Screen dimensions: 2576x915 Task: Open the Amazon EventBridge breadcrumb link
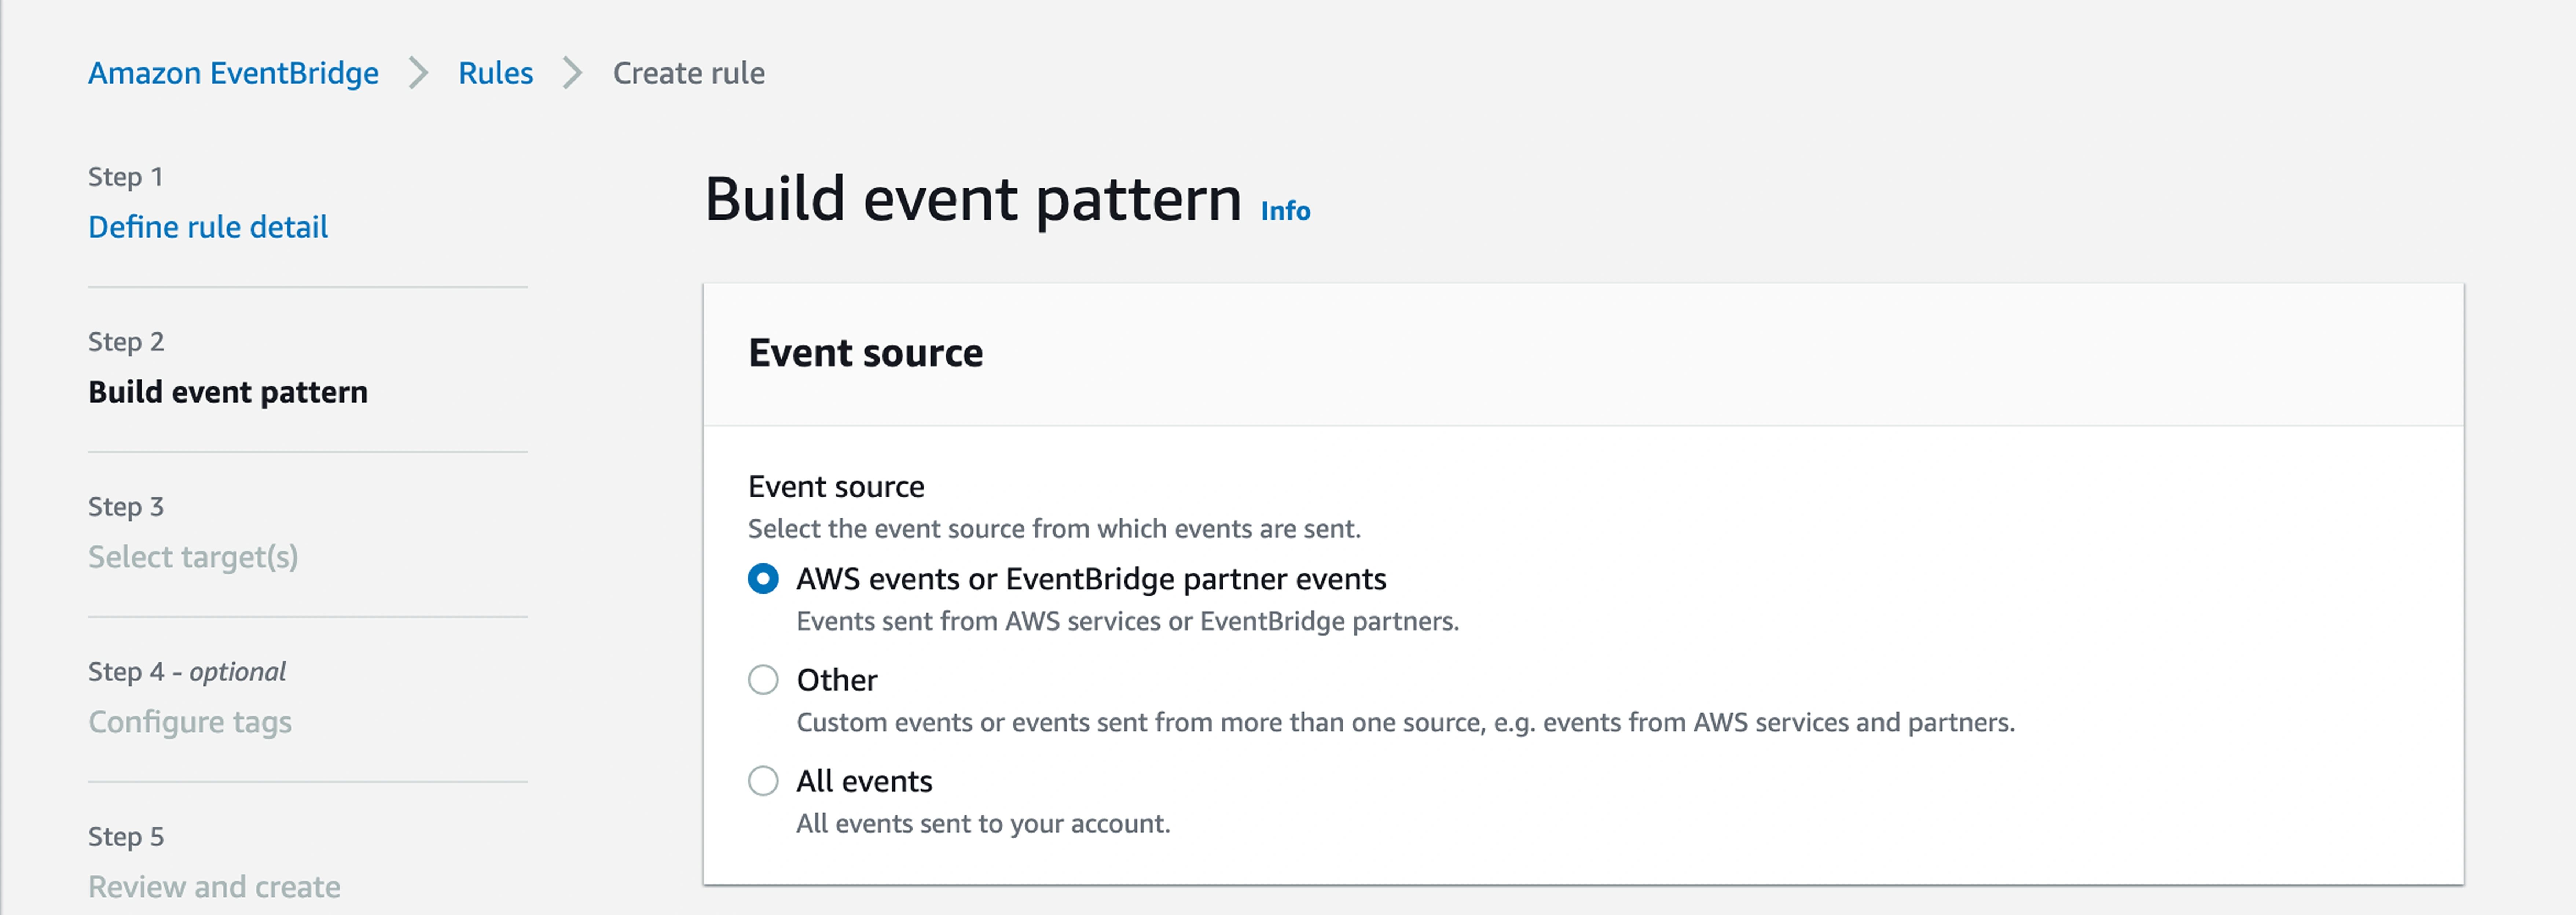coord(233,73)
